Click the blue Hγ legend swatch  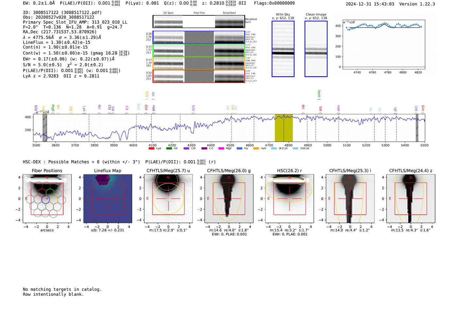click(239, 148)
